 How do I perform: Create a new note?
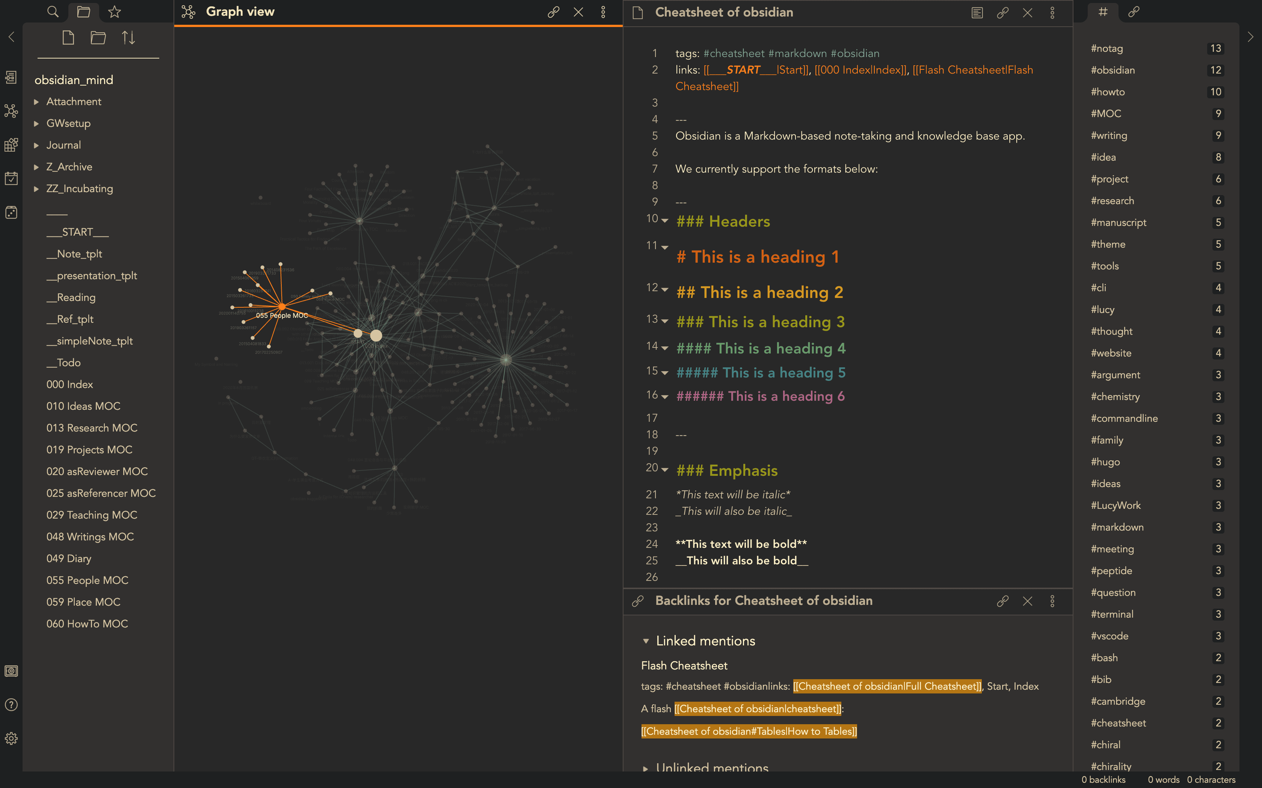pos(68,38)
